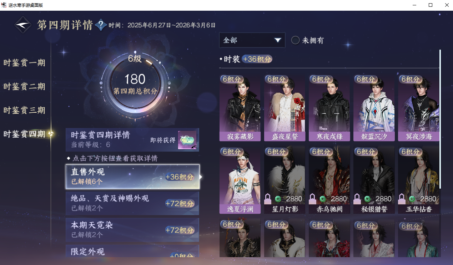Click the app icon in title bar
Viewport: 453px width, 265px height.
click(x=4, y=5)
